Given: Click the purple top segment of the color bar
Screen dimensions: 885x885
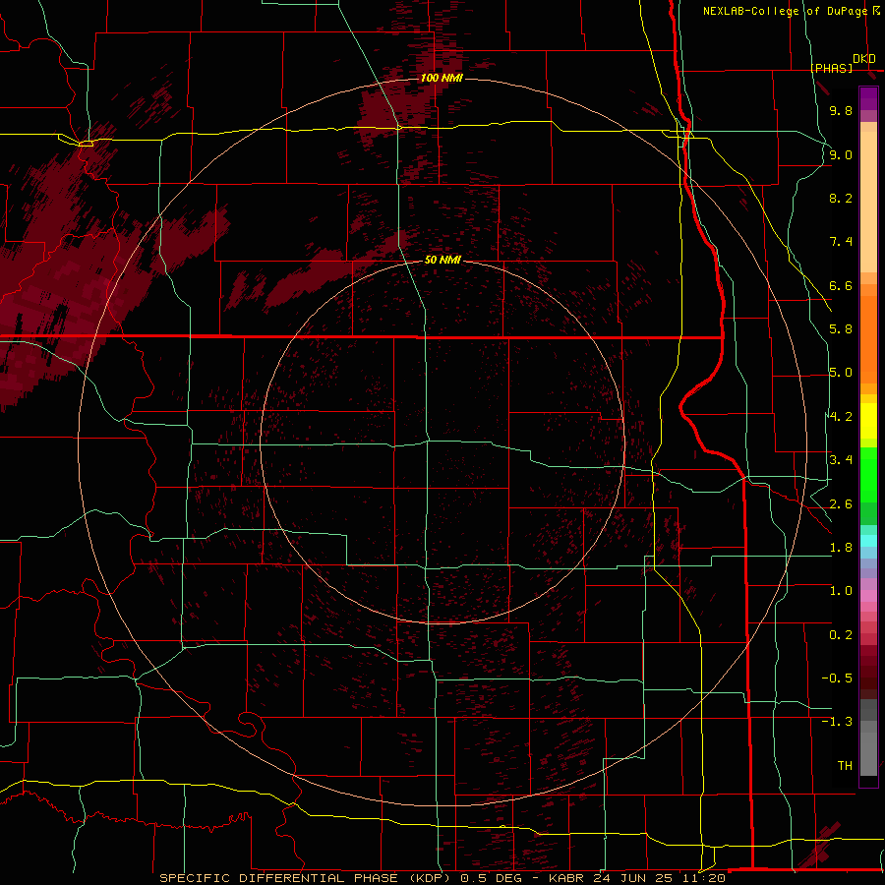Looking at the screenshot, I should (868, 98).
